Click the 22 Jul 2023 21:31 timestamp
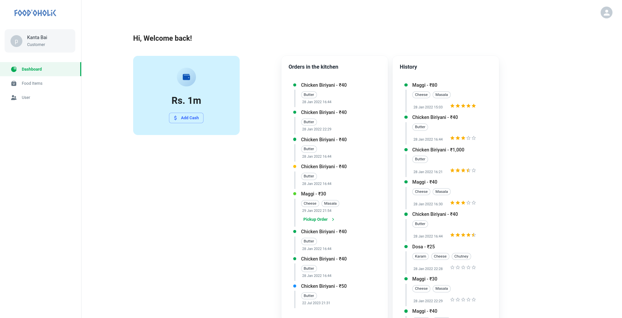The width and height of the screenshot is (622, 318). coord(316,303)
